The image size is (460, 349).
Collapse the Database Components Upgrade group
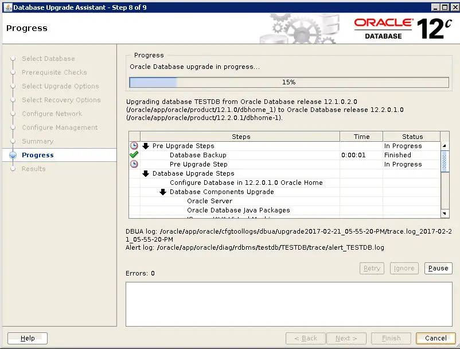tap(163, 192)
